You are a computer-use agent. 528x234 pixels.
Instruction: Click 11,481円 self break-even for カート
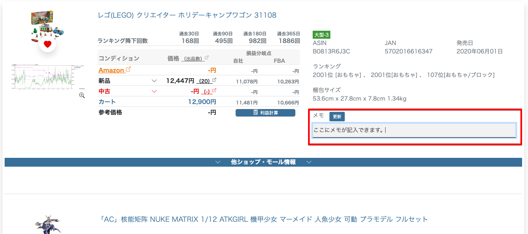247,102
